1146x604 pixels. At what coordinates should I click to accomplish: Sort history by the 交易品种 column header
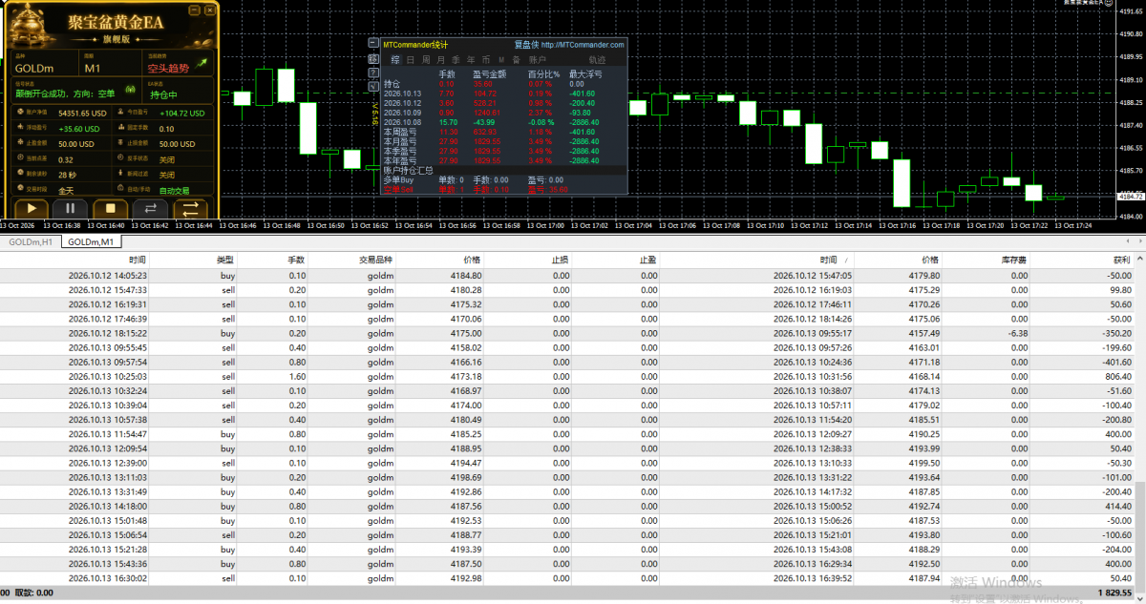(375, 260)
